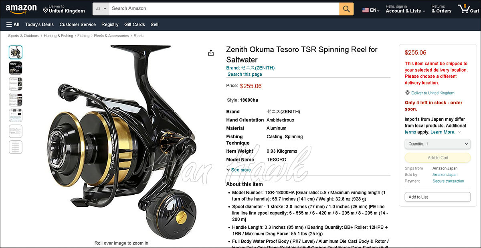Click the orange search magnifier button
This screenshot has height=248, width=481.
click(x=346, y=9)
